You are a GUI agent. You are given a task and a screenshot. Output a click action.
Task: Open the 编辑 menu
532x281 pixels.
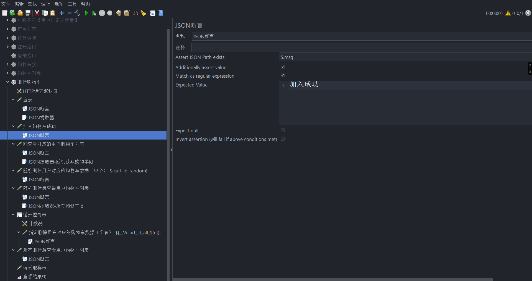(x=19, y=4)
